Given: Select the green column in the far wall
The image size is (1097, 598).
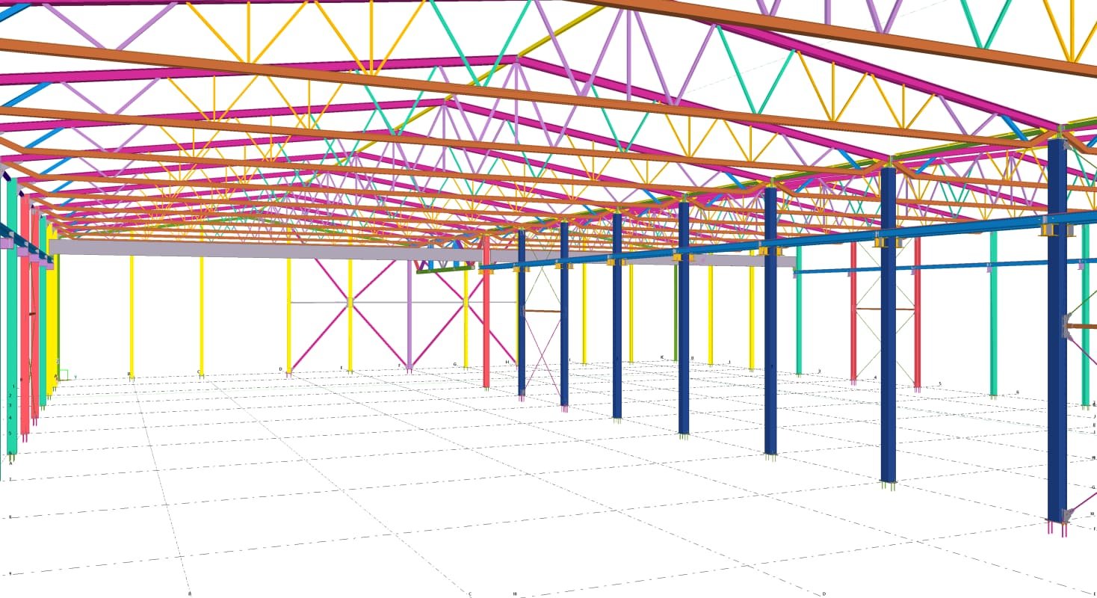Looking at the screenshot, I should point(676,314).
